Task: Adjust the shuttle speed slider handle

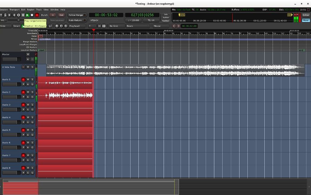Action: (18, 20)
